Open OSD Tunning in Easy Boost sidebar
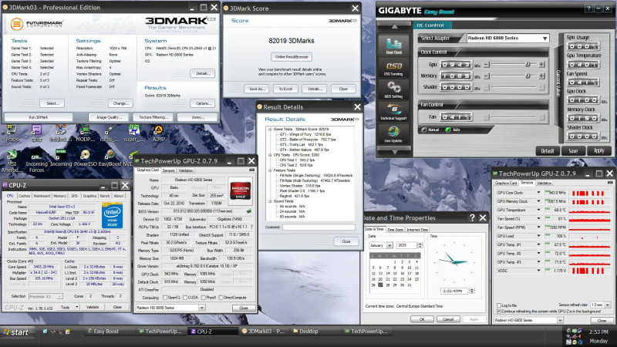Image resolution: width=617 pixels, height=347 pixels. (394, 68)
